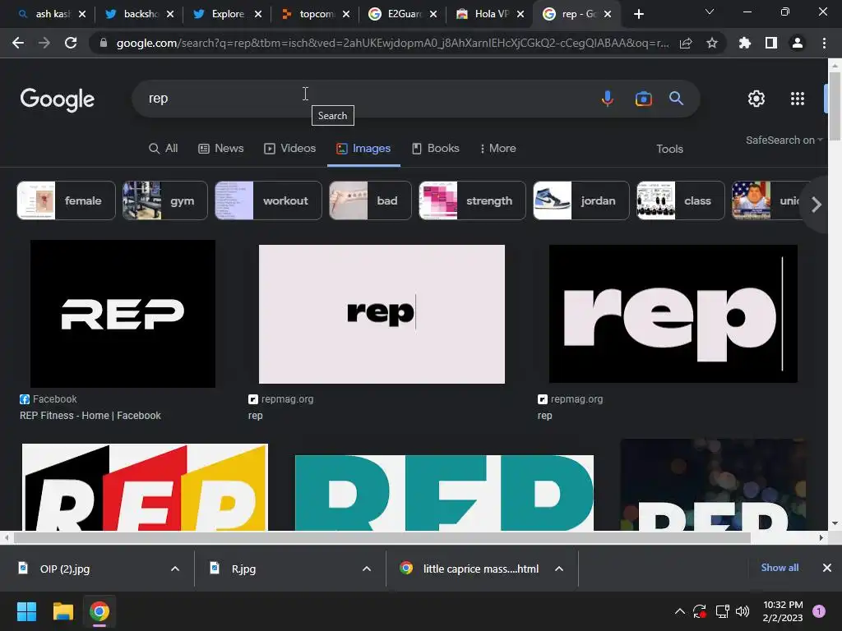The height and width of the screenshot is (631, 842).
Task: Switch to All results tab
Action: pos(164,148)
